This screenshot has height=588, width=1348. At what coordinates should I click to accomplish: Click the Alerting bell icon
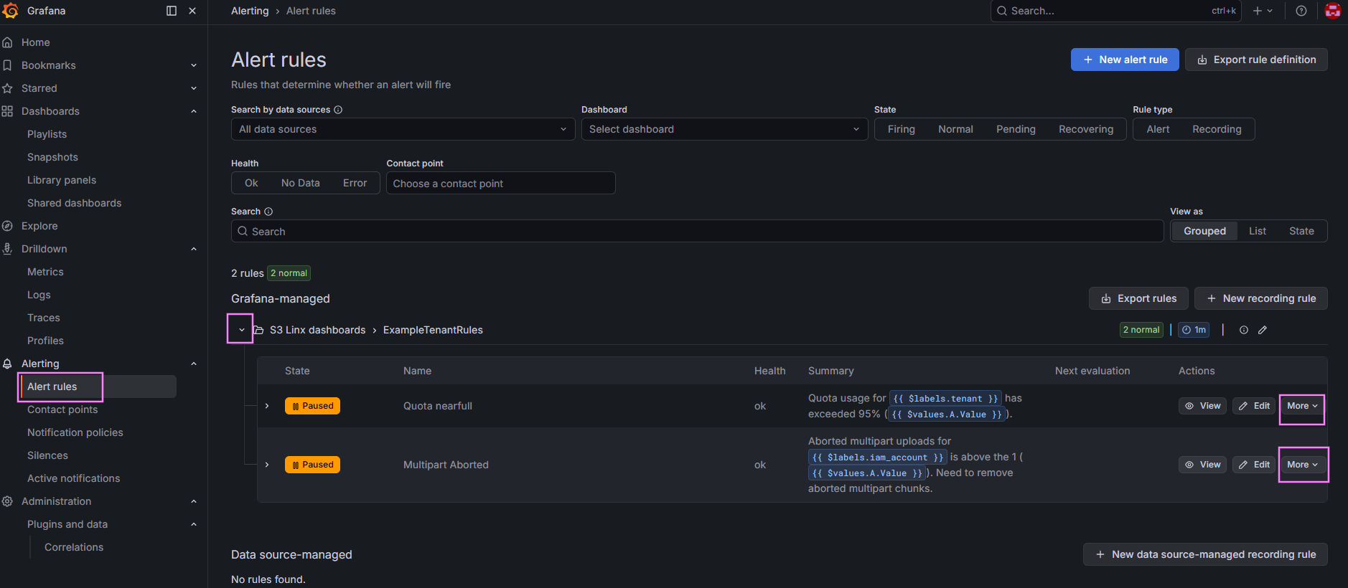[x=7, y=364]
